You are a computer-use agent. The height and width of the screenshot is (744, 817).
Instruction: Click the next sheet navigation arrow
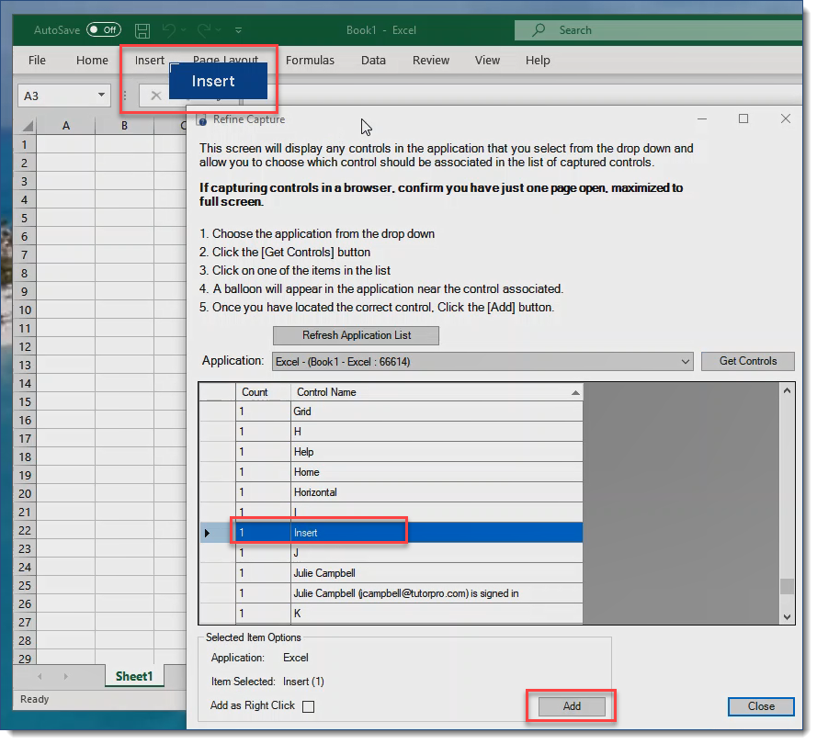click(65, 676)
